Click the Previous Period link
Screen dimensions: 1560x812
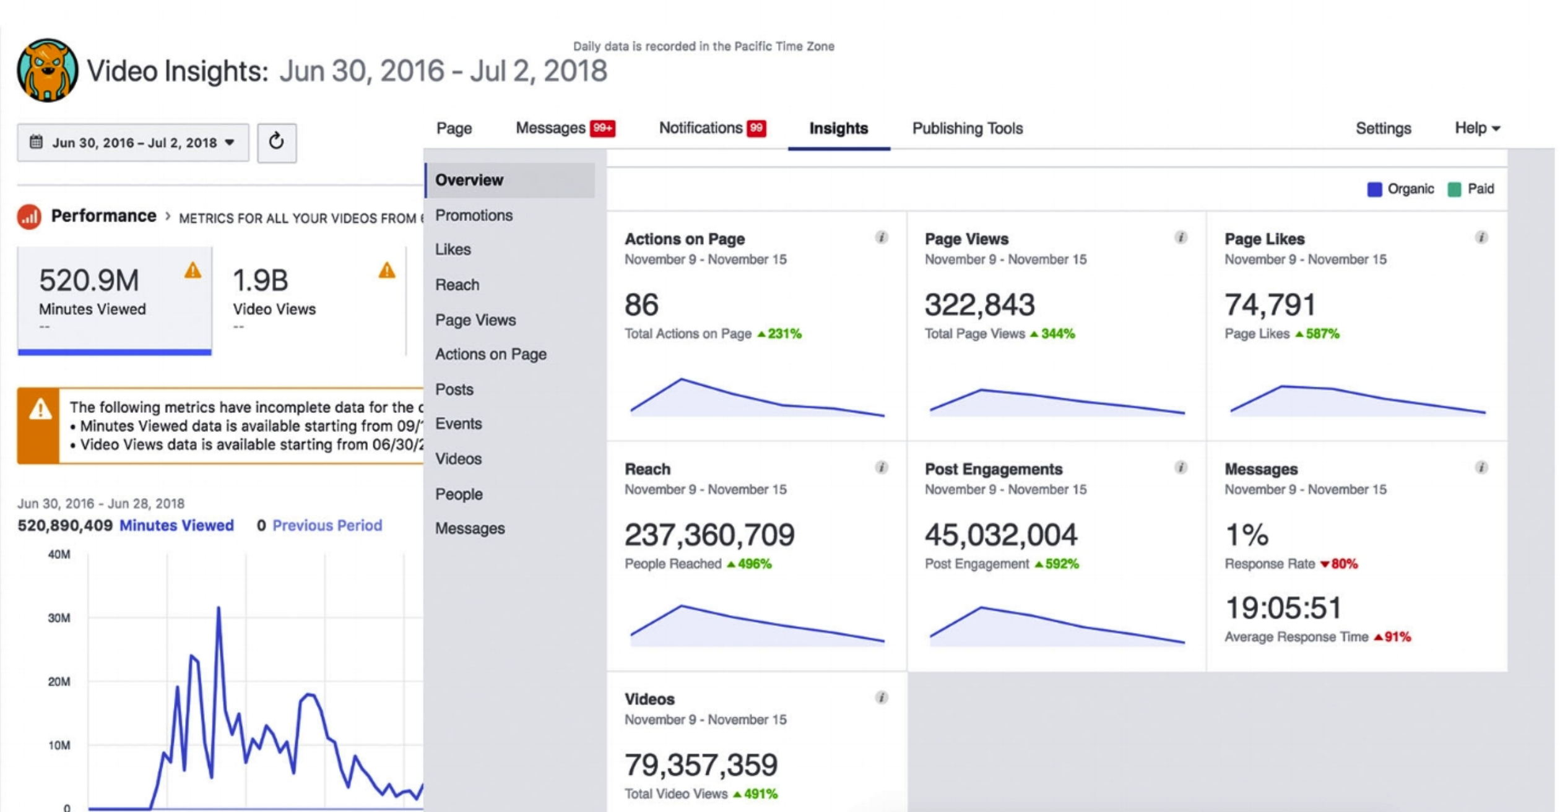(327, 525)
